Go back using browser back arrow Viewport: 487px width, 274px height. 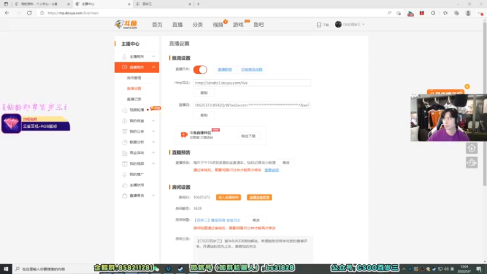[x=7, y=13]
